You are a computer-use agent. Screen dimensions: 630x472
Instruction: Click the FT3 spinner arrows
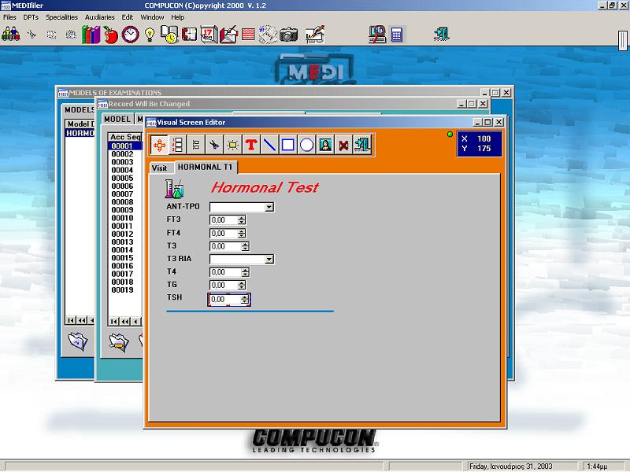coord(241,220)
